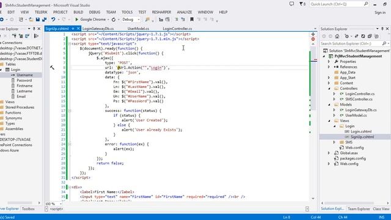
Task: Click the red error indicator beside the editor scrollbar
Action: click(x=313, y=39)
